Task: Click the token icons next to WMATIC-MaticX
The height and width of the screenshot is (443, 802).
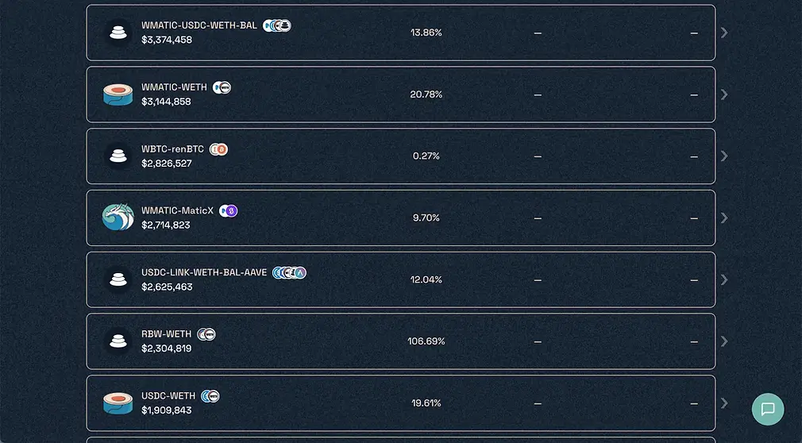Action: [x=228, y=211]
